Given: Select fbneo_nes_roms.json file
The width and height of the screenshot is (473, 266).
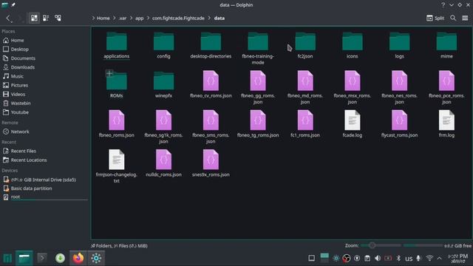Looking at the screenshot, I should 399,87.
